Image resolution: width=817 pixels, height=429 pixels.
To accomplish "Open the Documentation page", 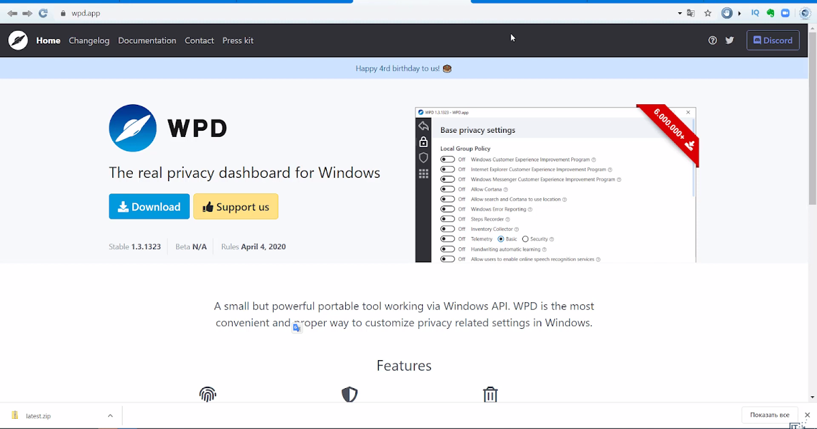I will pyautogui.click(x=147, y=40).
